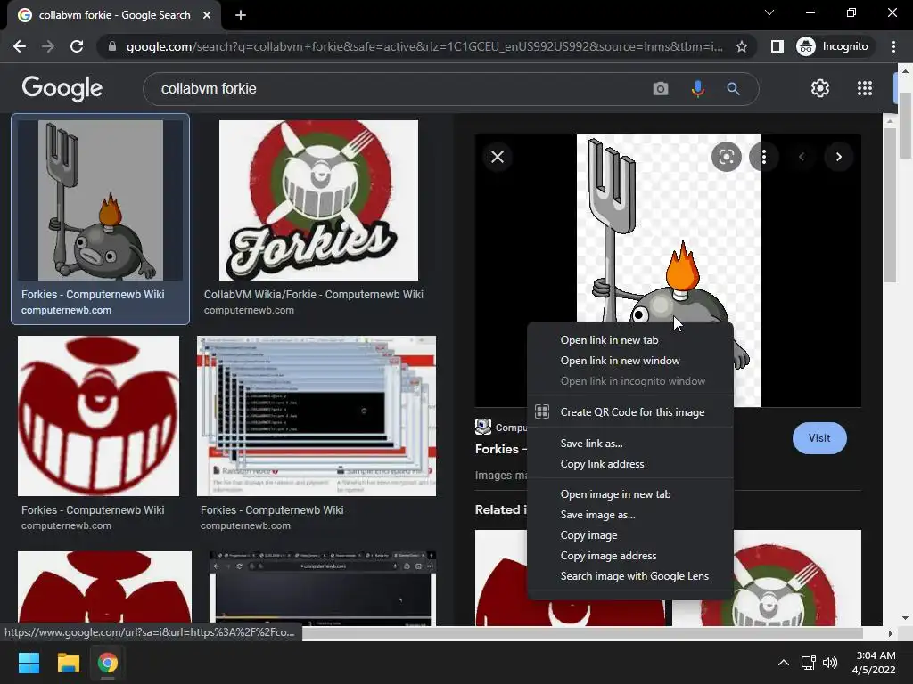Click the volume speaker tray icon

830,663
